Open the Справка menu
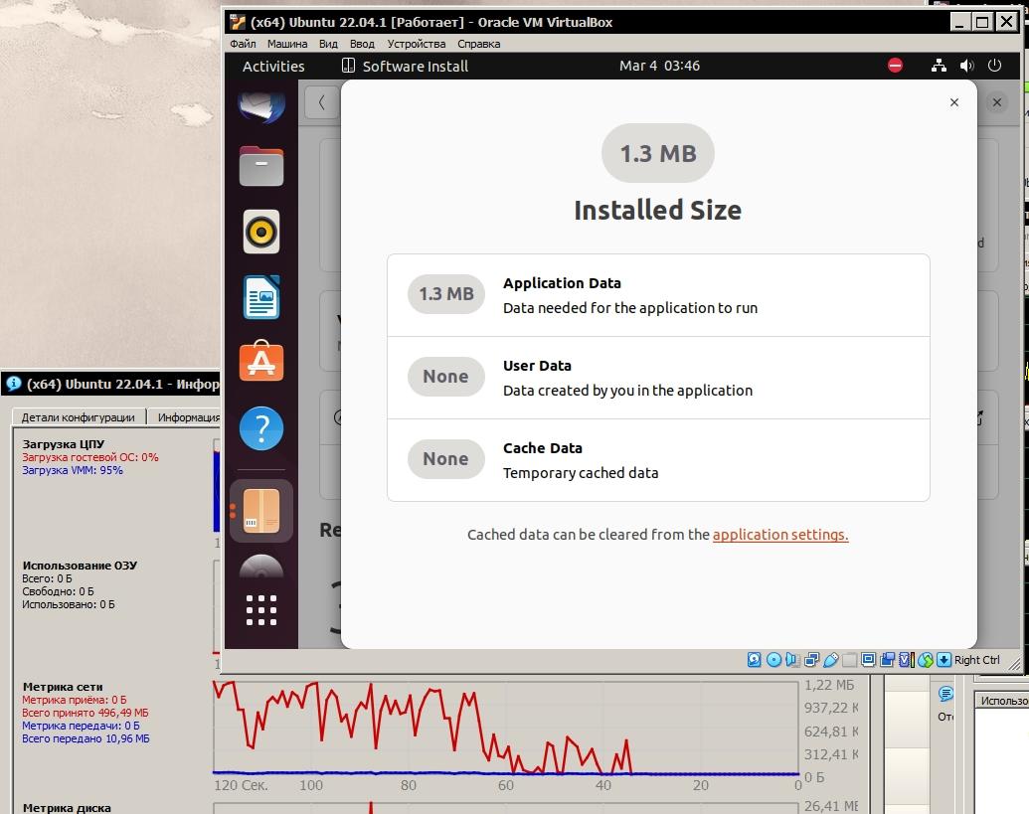1029x814 pixels. click(x=478, y=44)
